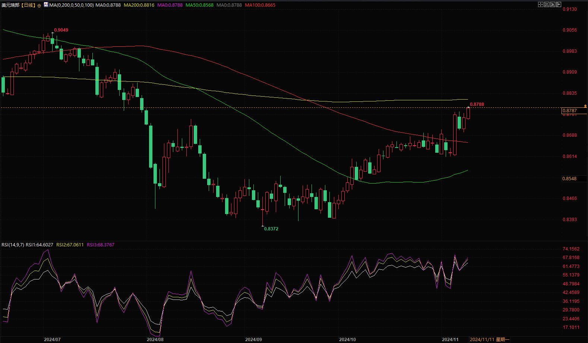Open the MA indicator chart icon
Screen dimensions: 588x343
(x=46, y=4)
